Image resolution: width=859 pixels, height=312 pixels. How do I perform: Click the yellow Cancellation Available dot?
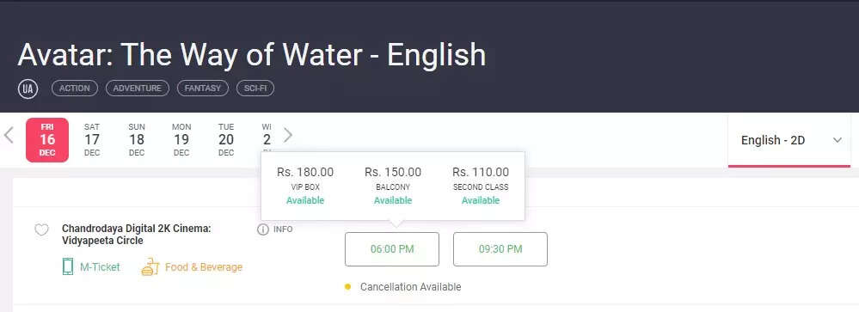coord(347,287)
